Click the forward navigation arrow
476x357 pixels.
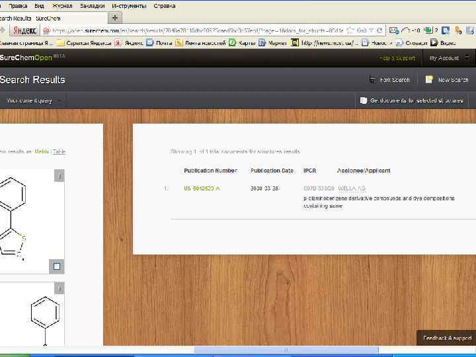[x=3, y=30]
